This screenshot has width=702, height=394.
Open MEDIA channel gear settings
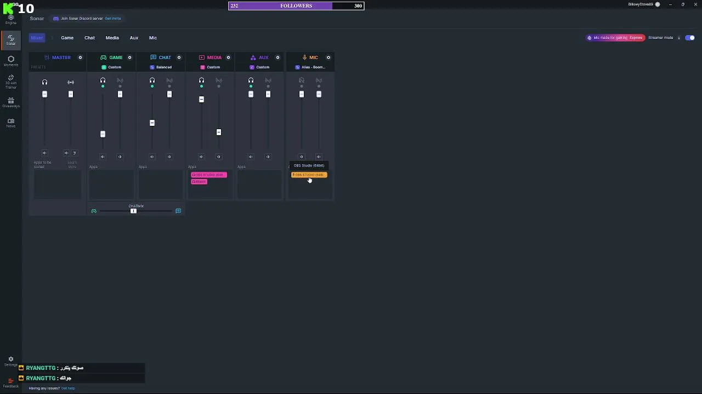[228, 57]
